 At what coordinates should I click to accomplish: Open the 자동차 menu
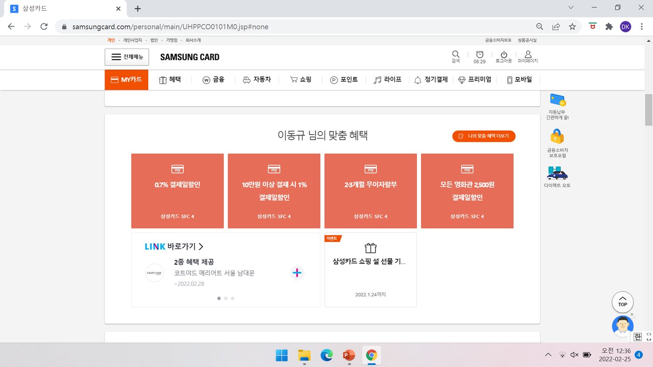257,80
